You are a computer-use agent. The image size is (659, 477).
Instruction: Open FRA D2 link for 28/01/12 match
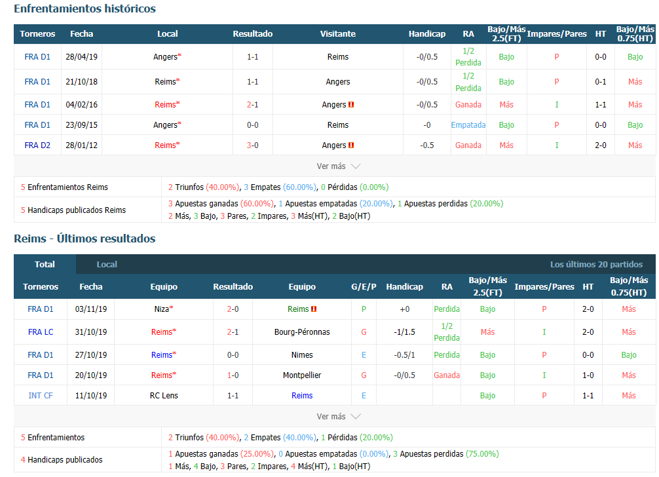pos(37,145)
